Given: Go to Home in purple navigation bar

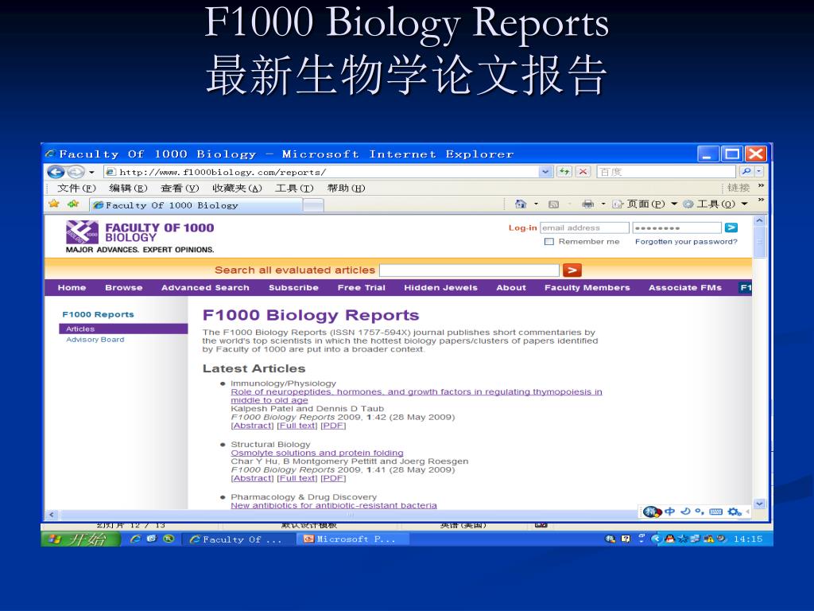Looking at the screenshot, I should tap(72, 287).
